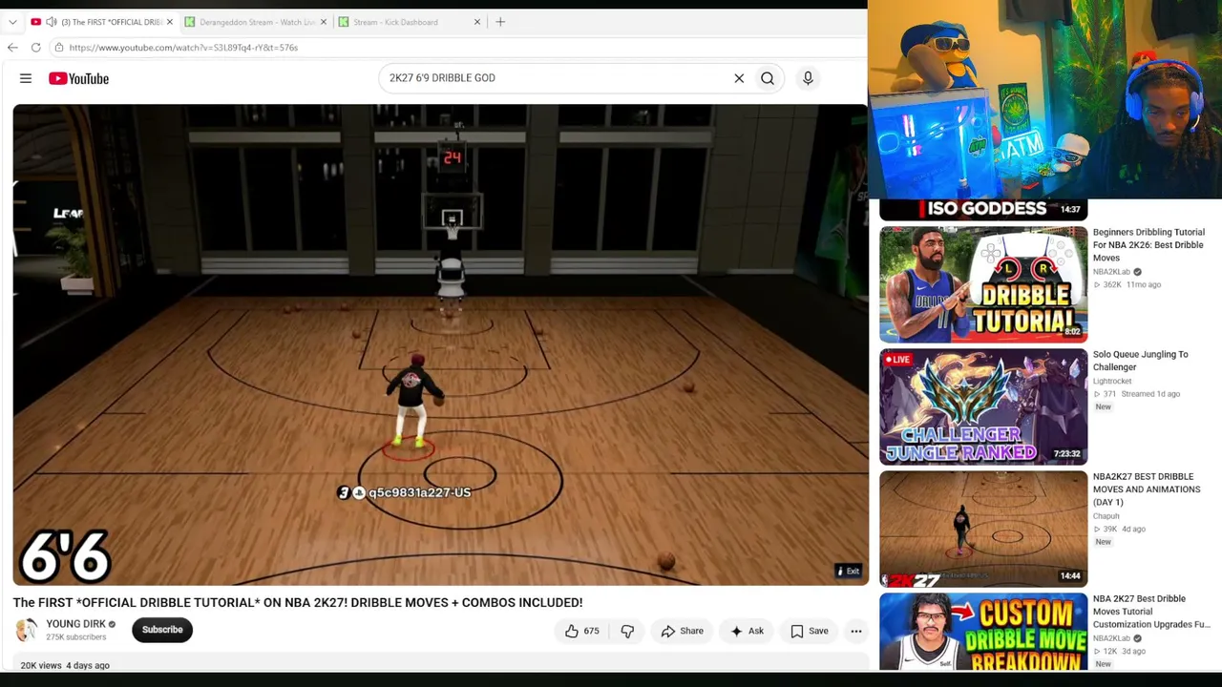Open NBA 2K27 Best Dribble Moves Tutorial title
Image resolution: width=1222 pixels, height=687 pixels.
(1151, 612)
